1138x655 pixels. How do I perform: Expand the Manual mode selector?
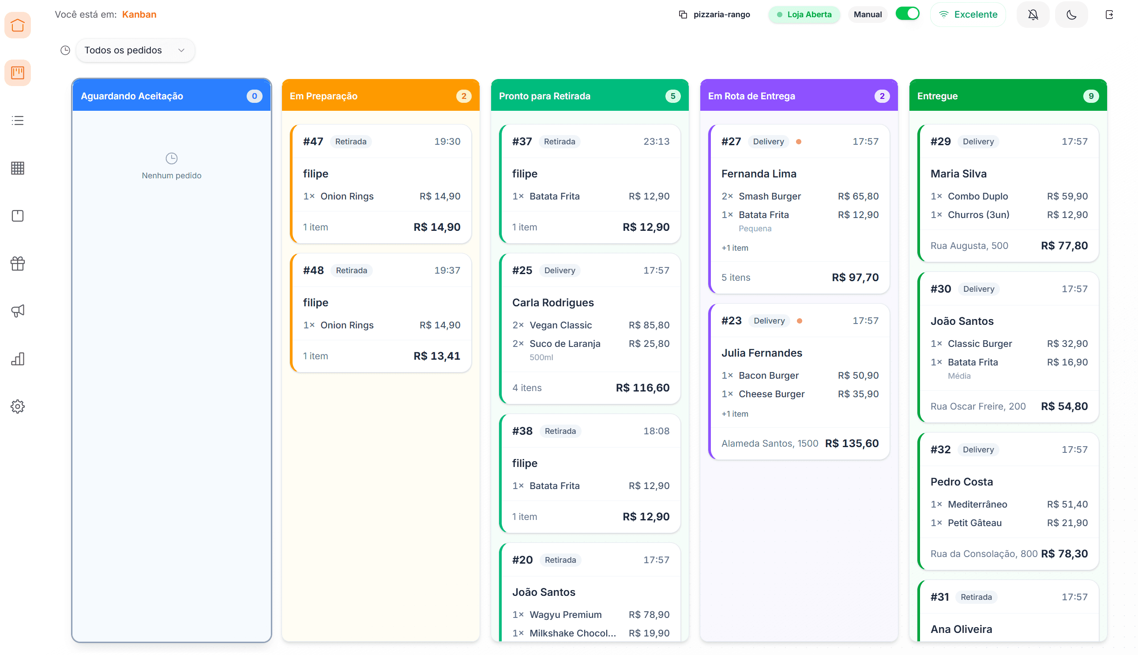[868, 14]
